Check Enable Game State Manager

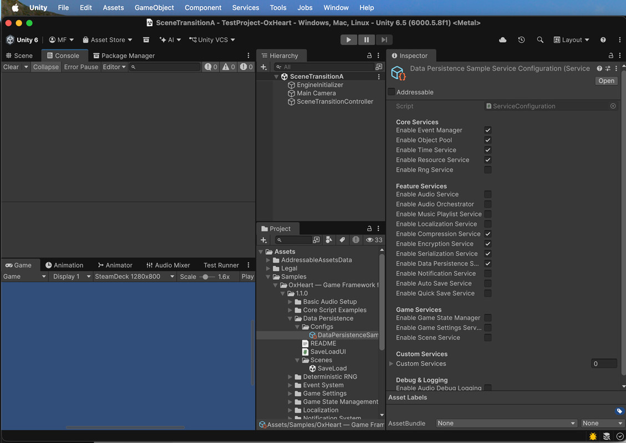488,318
